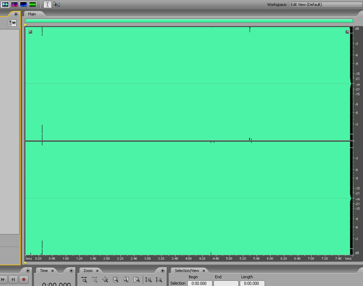The image size is (363, 286).
Task: Switch to Spectral Pan Display
Action: tap(23, 4)
